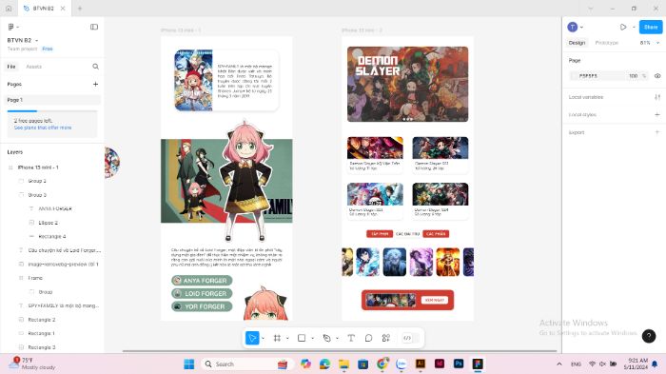666x374 pixels.
Task: Collapse the iPhone 13 mini - 1 layer
Action: click(x=10, y=167)
